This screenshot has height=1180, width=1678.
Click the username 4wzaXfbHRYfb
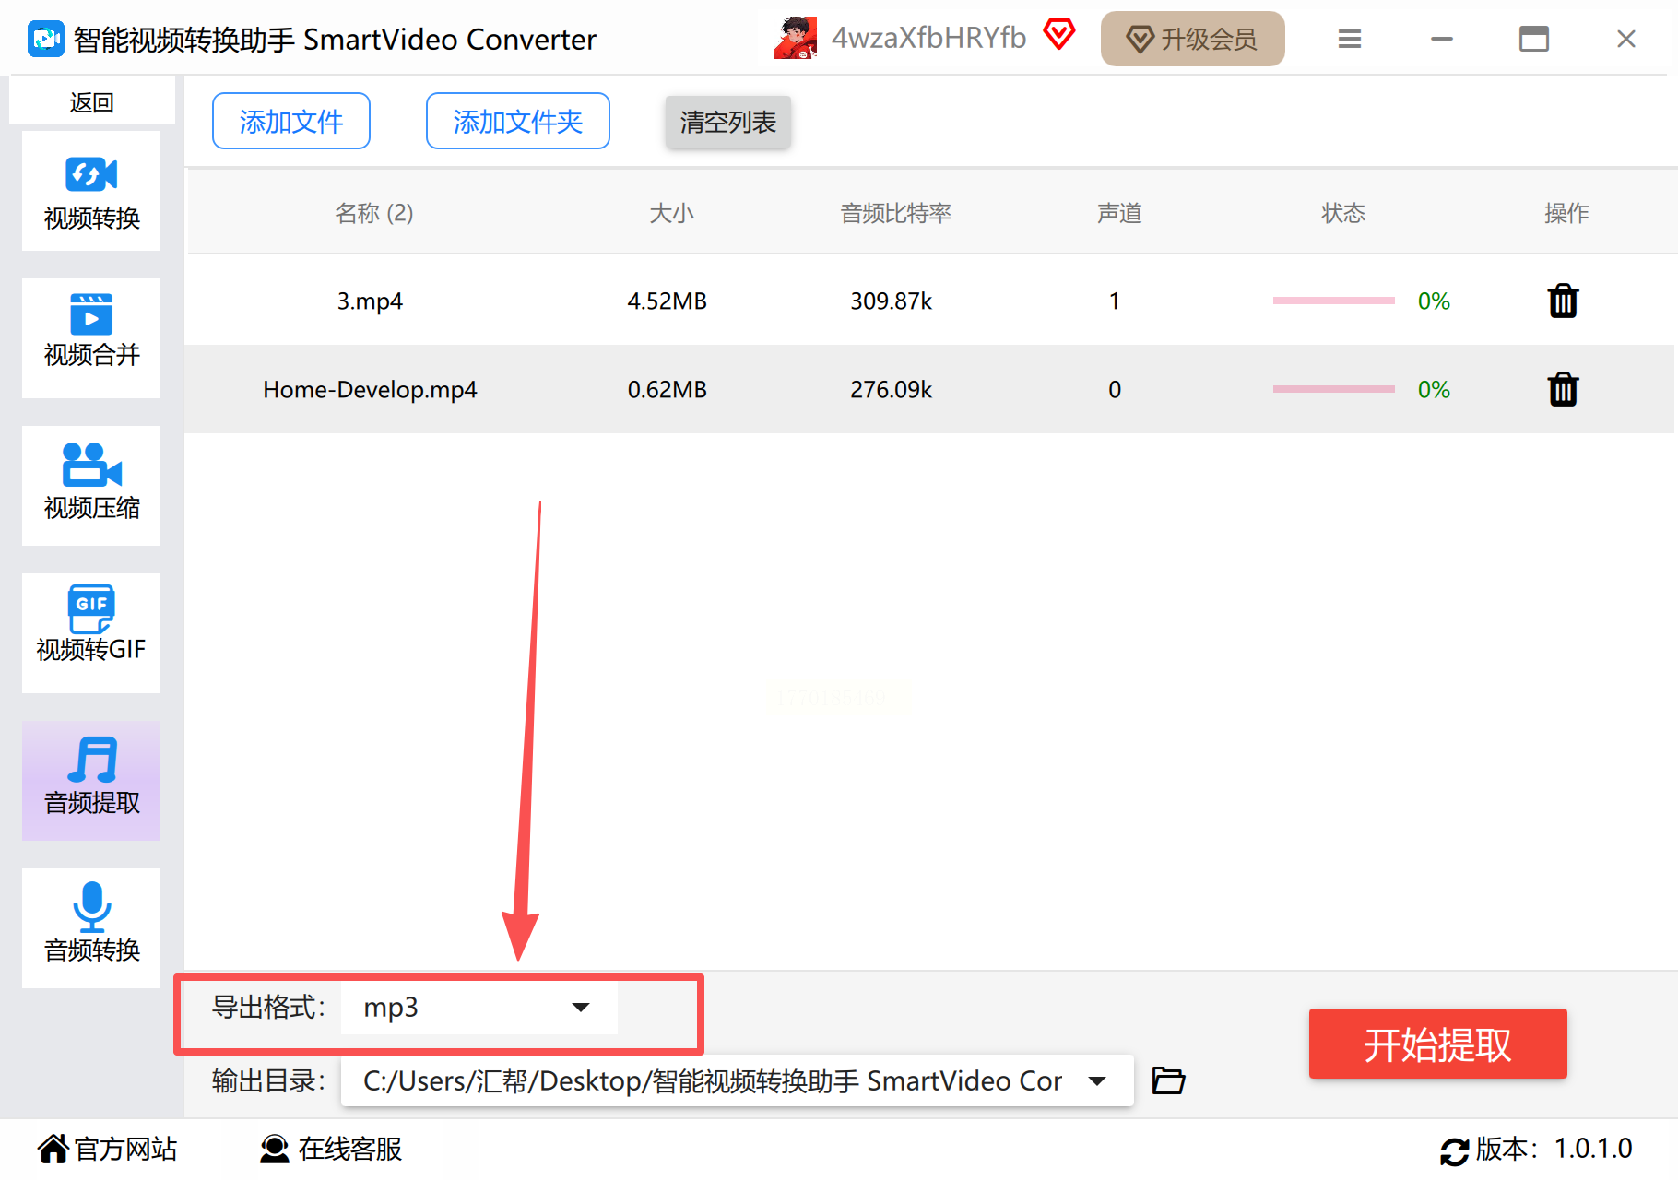(928, 37)
